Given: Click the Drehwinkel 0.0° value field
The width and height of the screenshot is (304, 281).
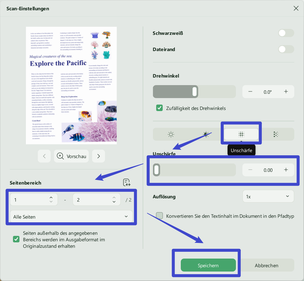Looking at the screenshot, I should click(x=268, y=92).
